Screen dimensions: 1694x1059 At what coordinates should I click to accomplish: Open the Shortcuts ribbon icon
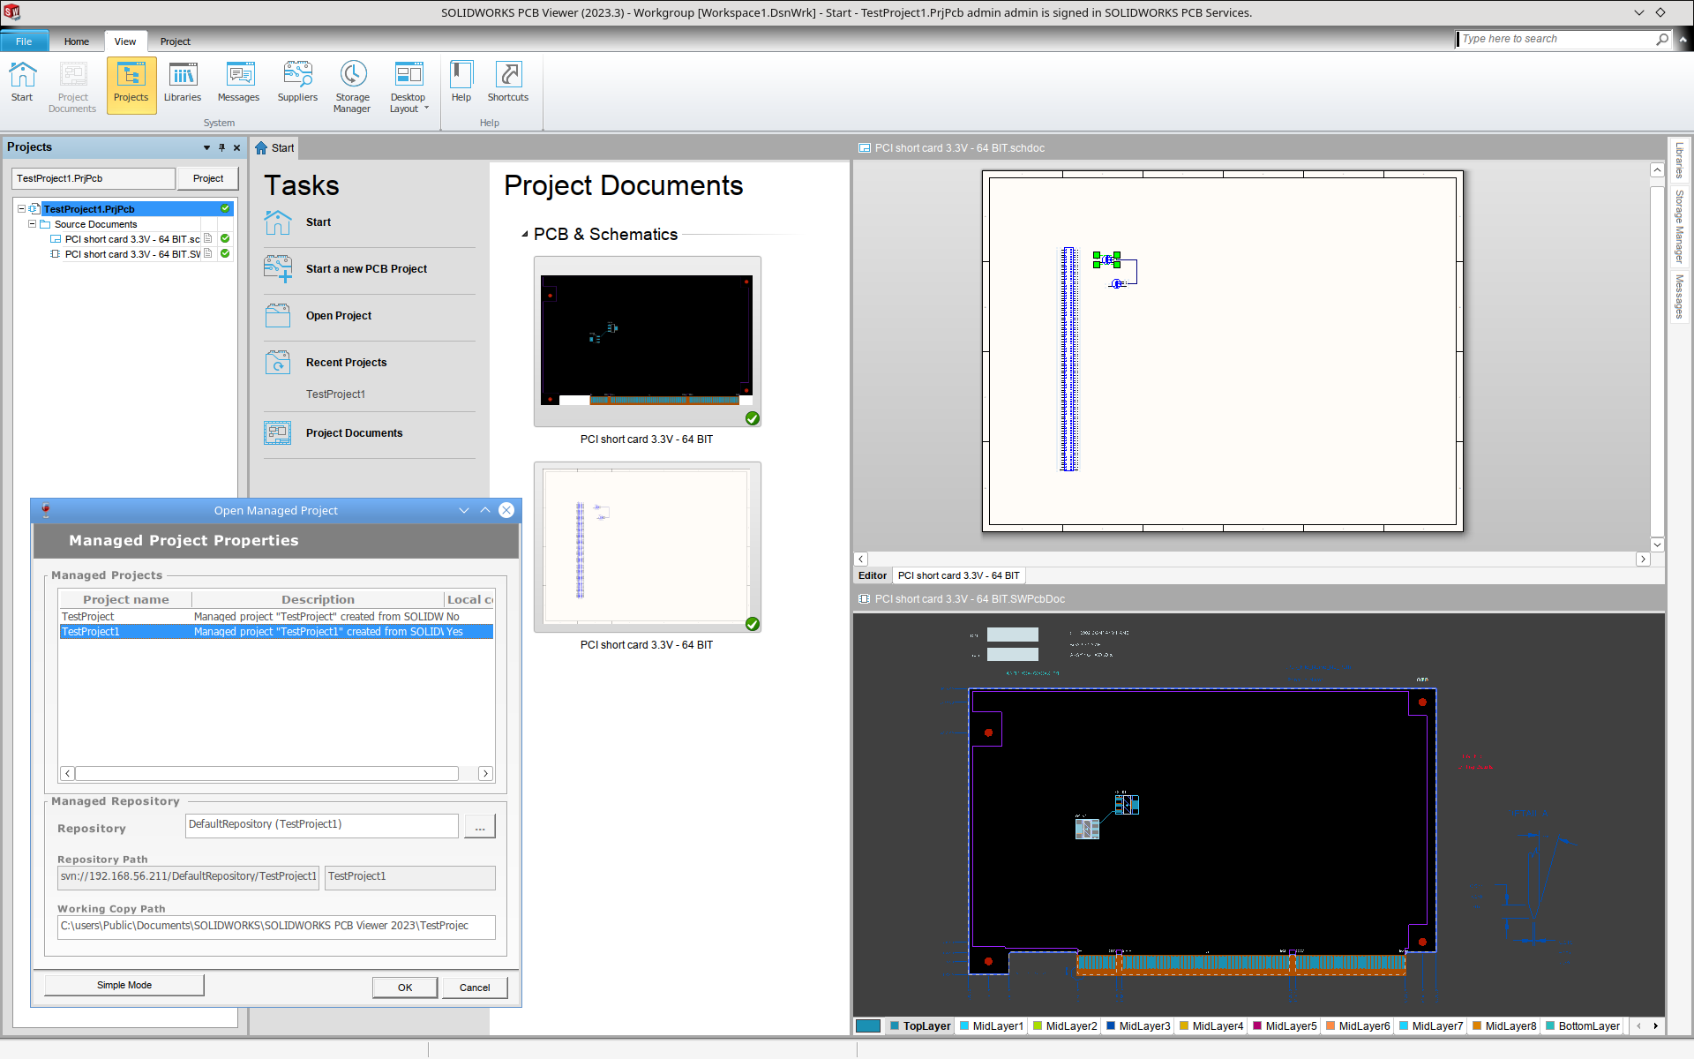point(508,83)
